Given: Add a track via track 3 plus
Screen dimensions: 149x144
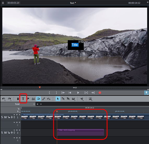Looking at the screenshot, I should point(17,130).
